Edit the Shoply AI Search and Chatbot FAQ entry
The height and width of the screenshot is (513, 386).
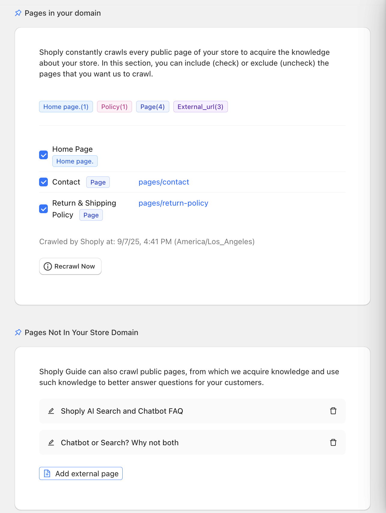coord(51,411)
